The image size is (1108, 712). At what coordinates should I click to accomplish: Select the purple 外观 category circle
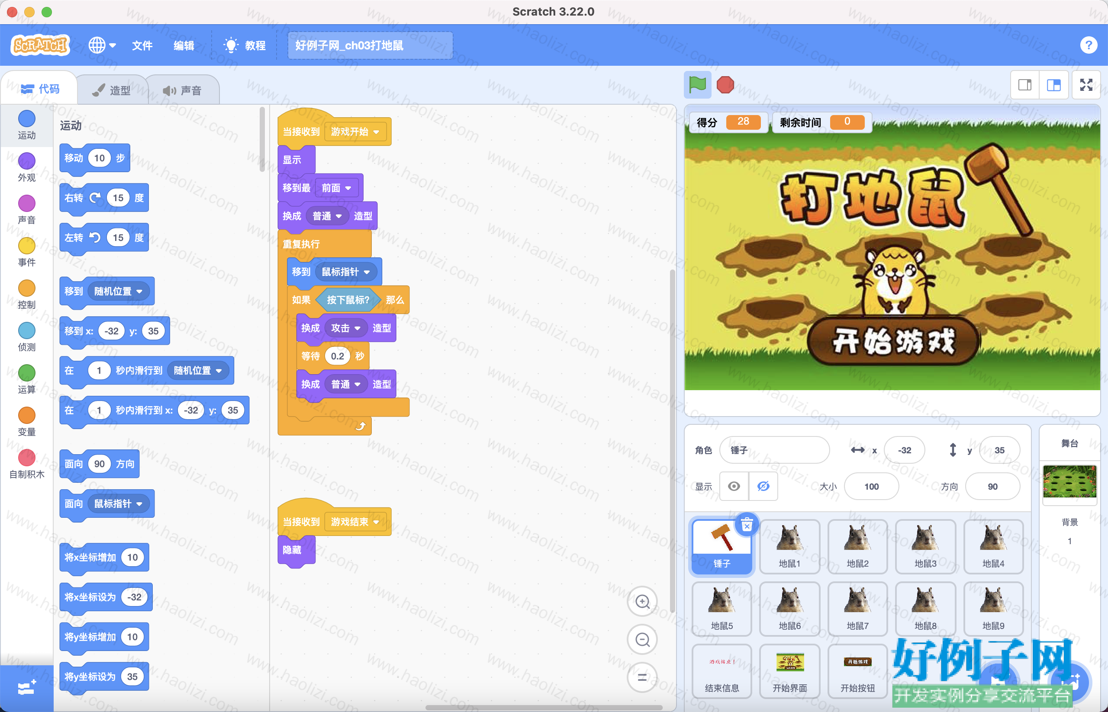(26, 161)
